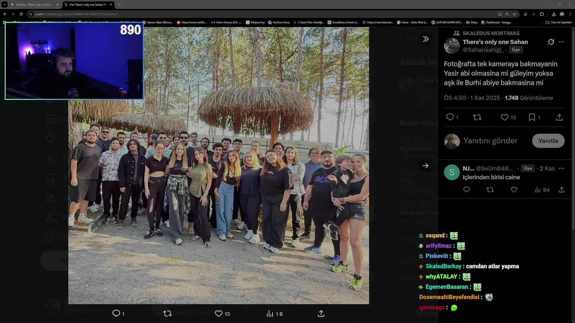This screenshot has height=323, width=575.
Task: Click the 1.748 Görüntüleme view count
Action: [529, 98]
